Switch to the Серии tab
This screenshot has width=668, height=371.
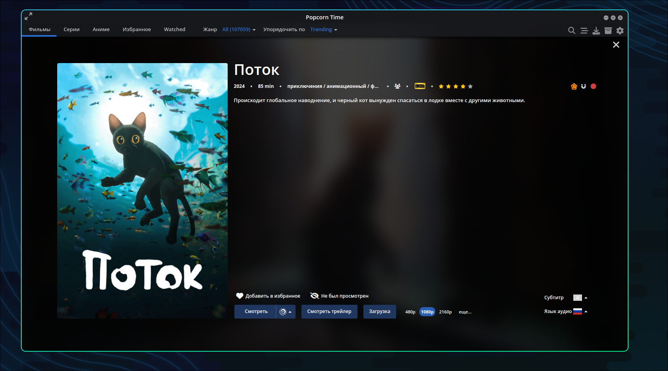[x=71, y=30]
